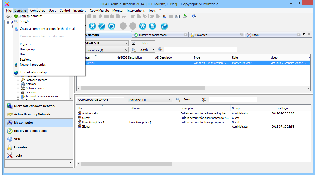Screen dimensions: 315x175
Task: Open the computers (1) dropdown
Action: point(126,50)
